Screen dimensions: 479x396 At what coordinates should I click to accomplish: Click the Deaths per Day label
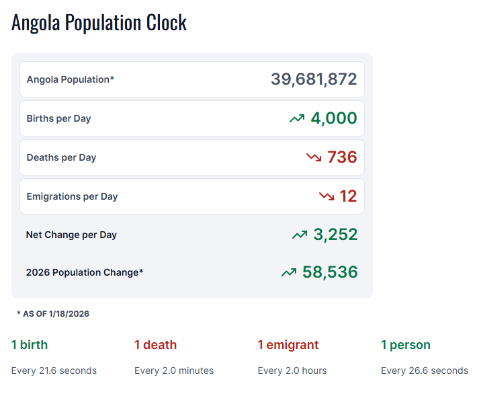(61, 157)
